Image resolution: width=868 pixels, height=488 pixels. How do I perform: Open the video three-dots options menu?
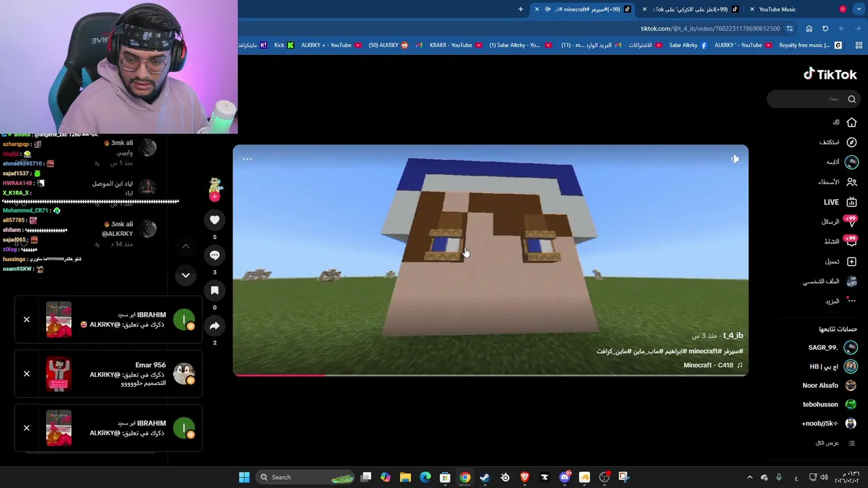[247, 159]
